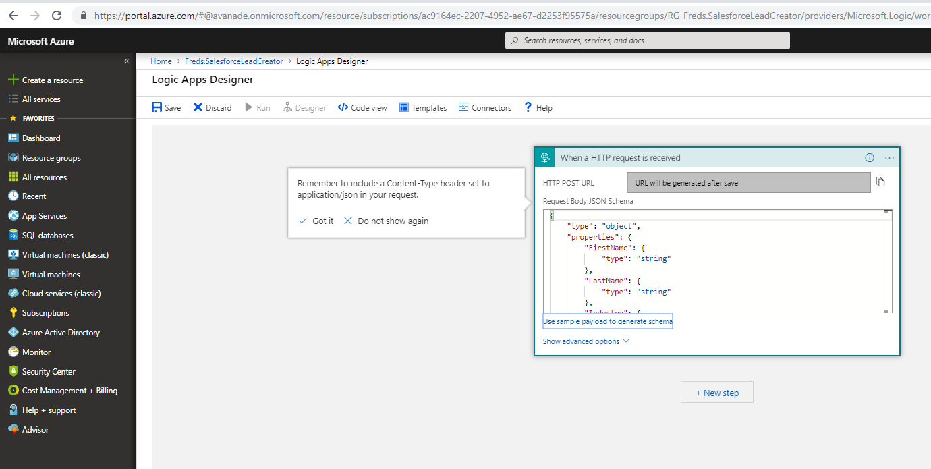Expand Show advanced options

(x=586, y=341)
